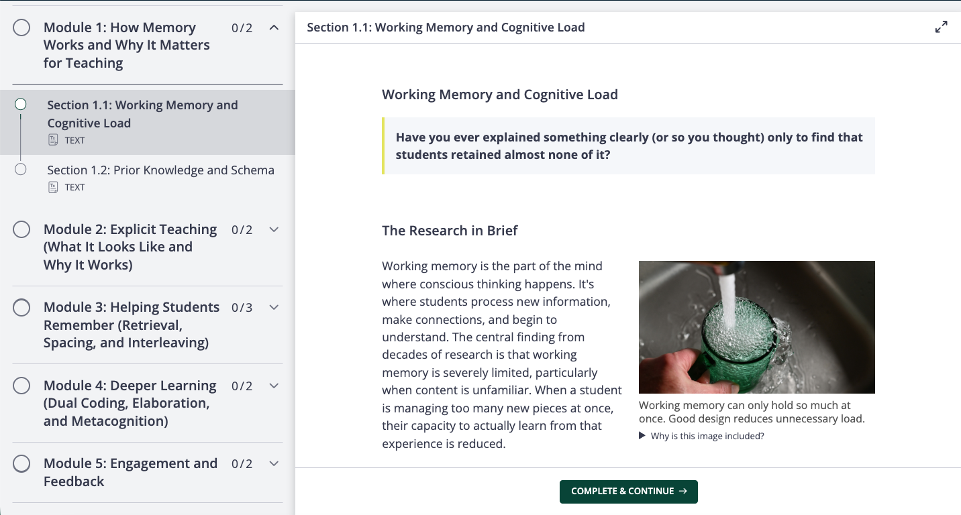Open Section 1.1: Working Memory and Cognitive Load
Screen dimensions: 961x515
(148, 122)
